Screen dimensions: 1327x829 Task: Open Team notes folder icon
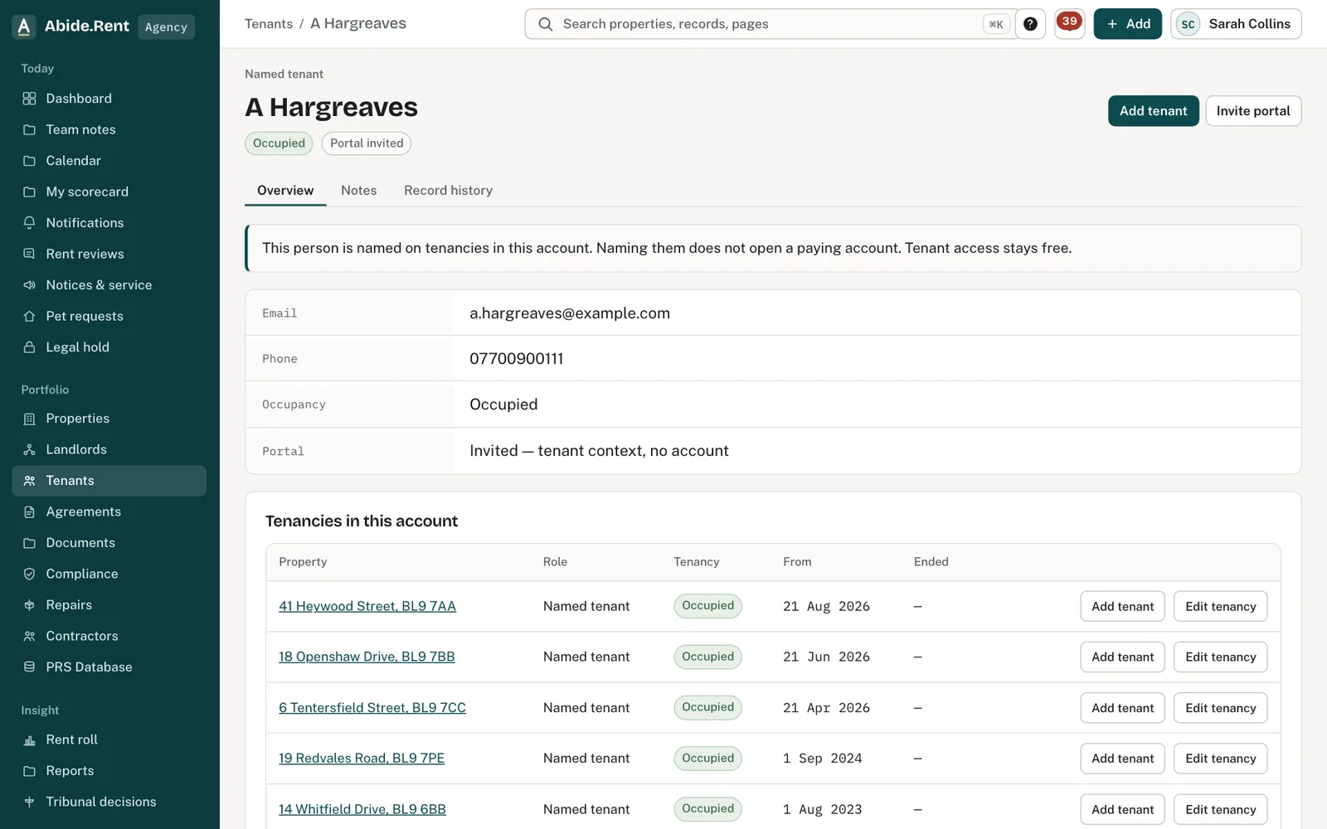click(x=29, y=129)
